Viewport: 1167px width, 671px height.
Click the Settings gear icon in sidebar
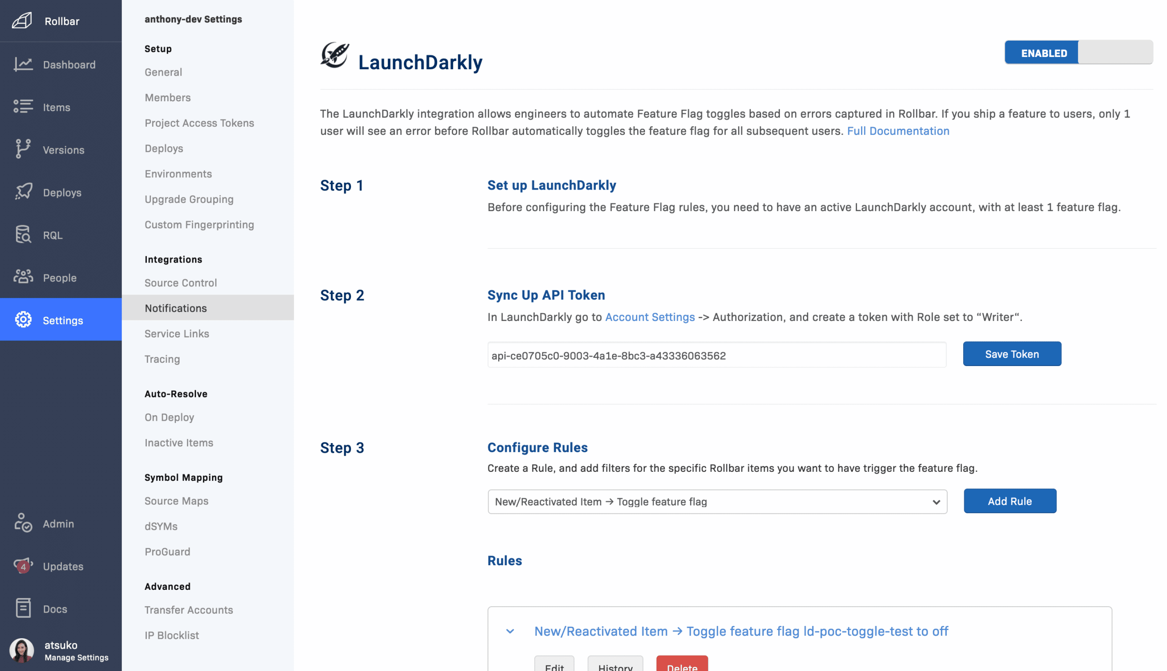[x=21, y=319]
